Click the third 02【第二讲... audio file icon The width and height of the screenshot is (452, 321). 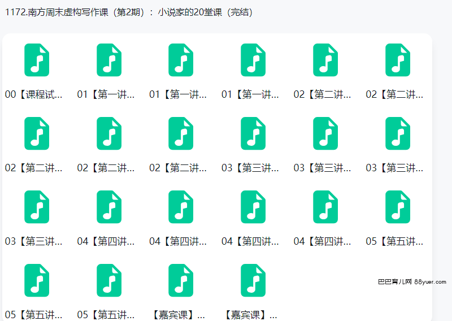click(x=37, y=133)
